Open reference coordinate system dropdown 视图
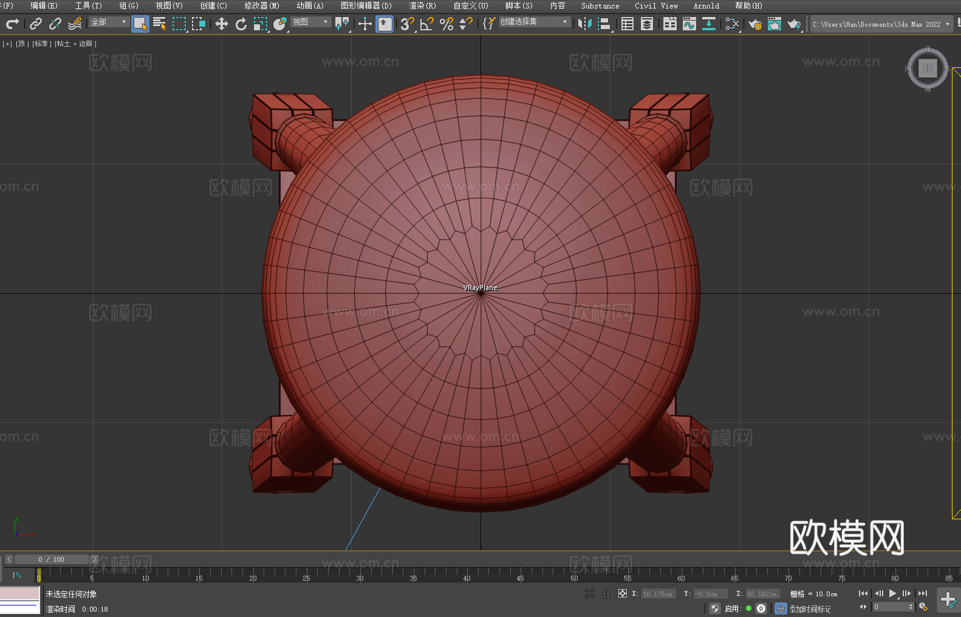Viewport: 961px width, 617px height. point(310,22)
